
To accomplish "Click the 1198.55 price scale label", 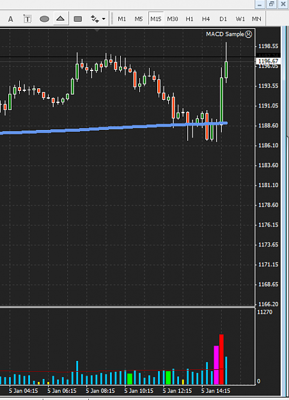I will pyautogui.click(x=269, y=46).
